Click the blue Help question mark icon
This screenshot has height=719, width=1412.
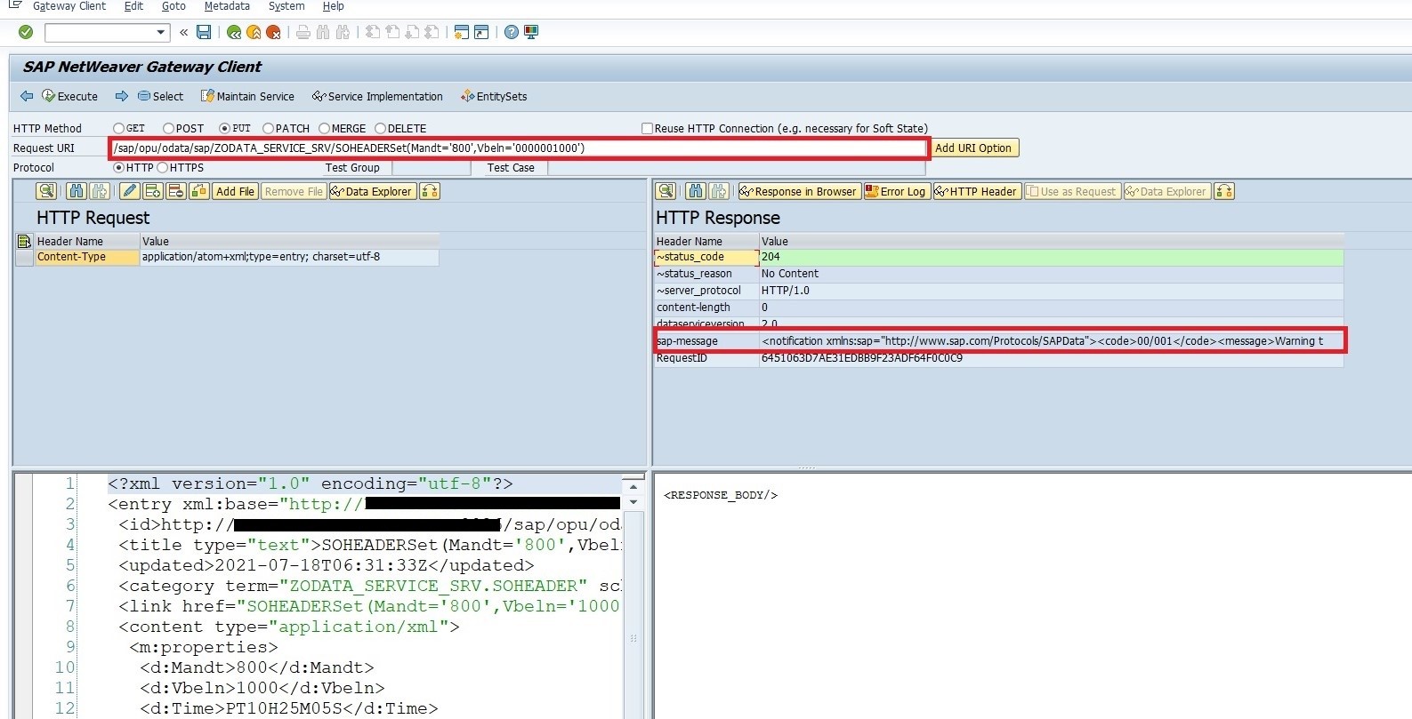[512, 32]
